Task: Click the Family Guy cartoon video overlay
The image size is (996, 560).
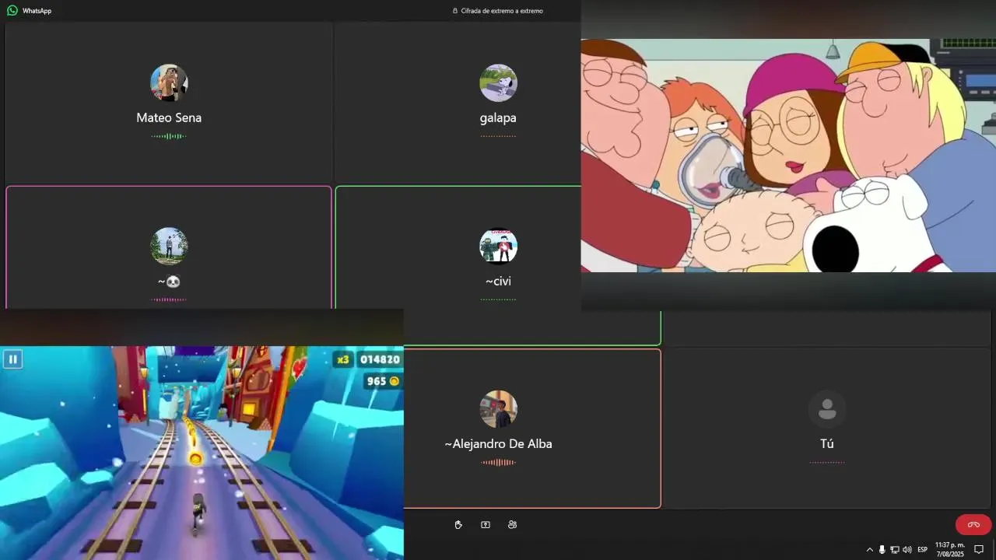Action: [x=788, y=156]
